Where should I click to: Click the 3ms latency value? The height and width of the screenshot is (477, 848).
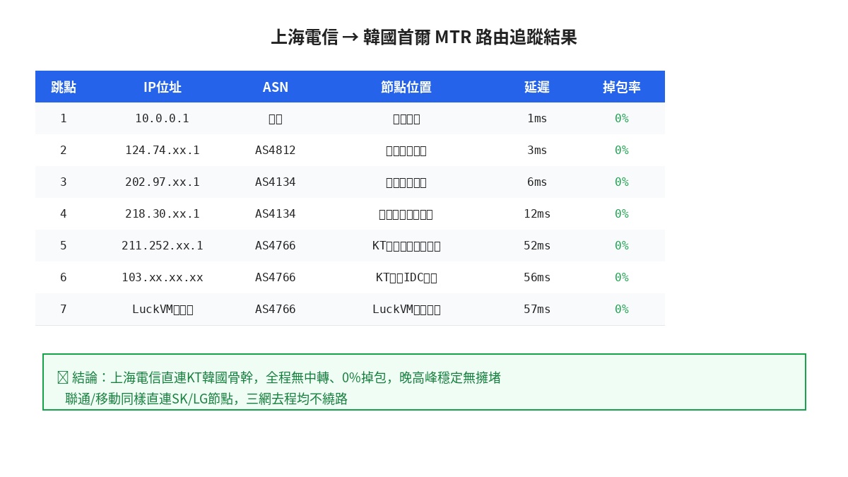[x=537, y=151]
